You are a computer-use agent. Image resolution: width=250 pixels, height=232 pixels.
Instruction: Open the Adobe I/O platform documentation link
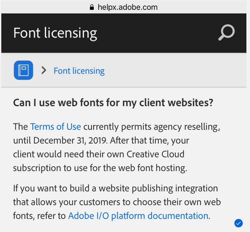(138, 216)
